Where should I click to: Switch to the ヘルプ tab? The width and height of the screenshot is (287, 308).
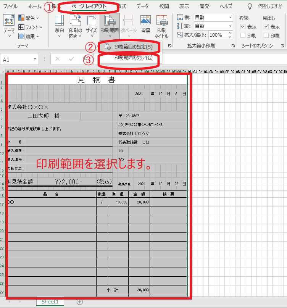coord(226,6)
